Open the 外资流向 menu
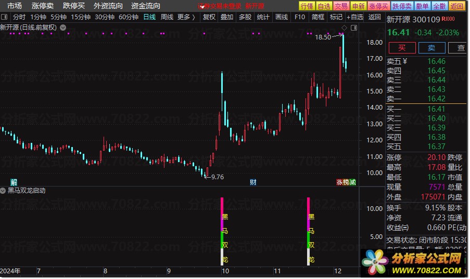The width and height of the screenshot is (470, 279). click(x=108, y=6)
